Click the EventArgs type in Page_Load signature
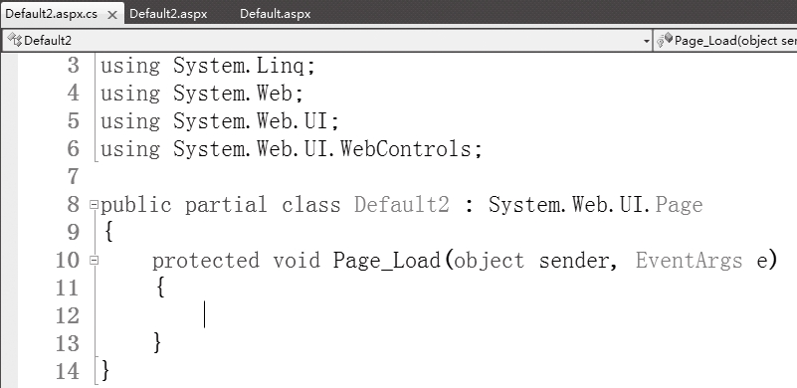Image resolution: width=797 pixels, height=388 pixels. point(689,261)
